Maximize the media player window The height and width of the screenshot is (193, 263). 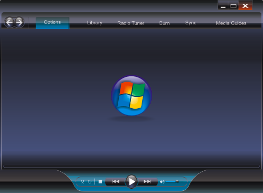(233, 6)
